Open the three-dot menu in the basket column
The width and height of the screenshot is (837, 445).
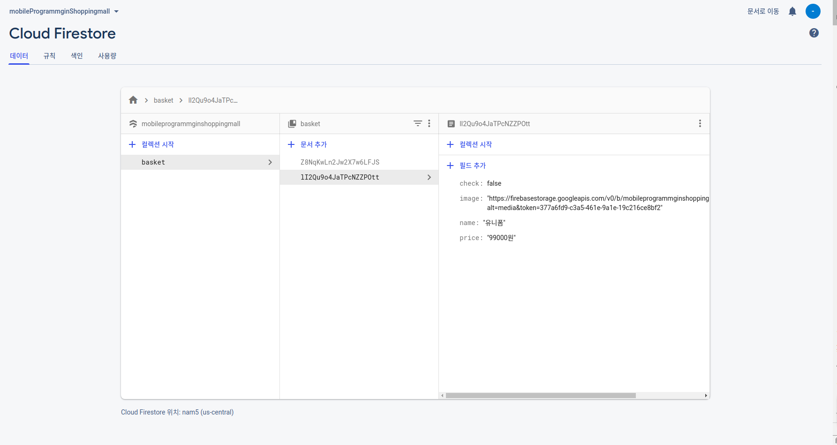click(x=429, y=123)
